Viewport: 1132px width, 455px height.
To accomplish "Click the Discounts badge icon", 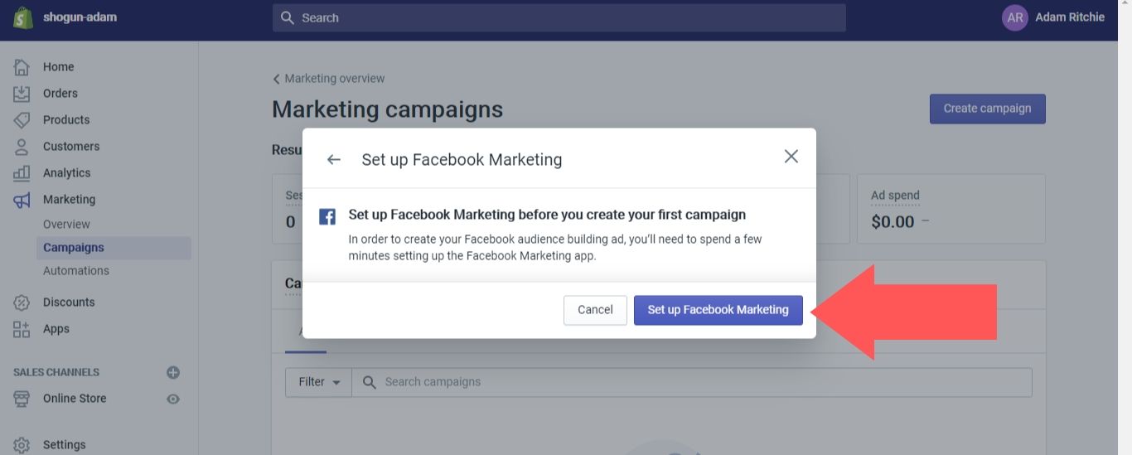I will 22,303.
